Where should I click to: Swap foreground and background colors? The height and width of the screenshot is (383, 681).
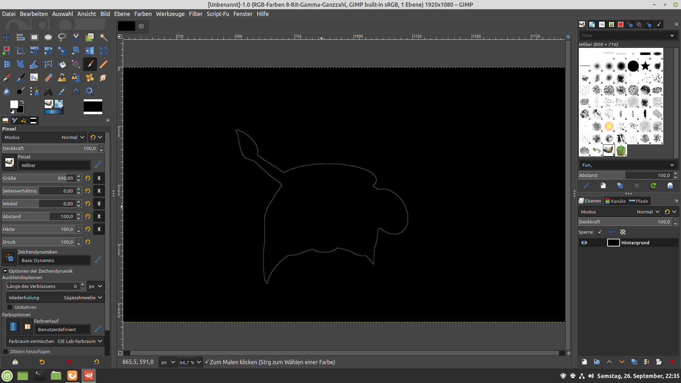tap(22, 102)
